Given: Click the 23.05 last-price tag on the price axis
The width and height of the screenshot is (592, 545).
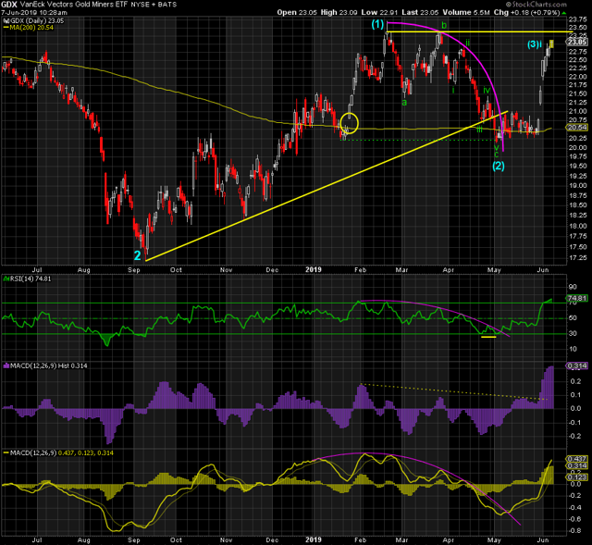Looking at the screenshot, I should [x=577, y=42].
